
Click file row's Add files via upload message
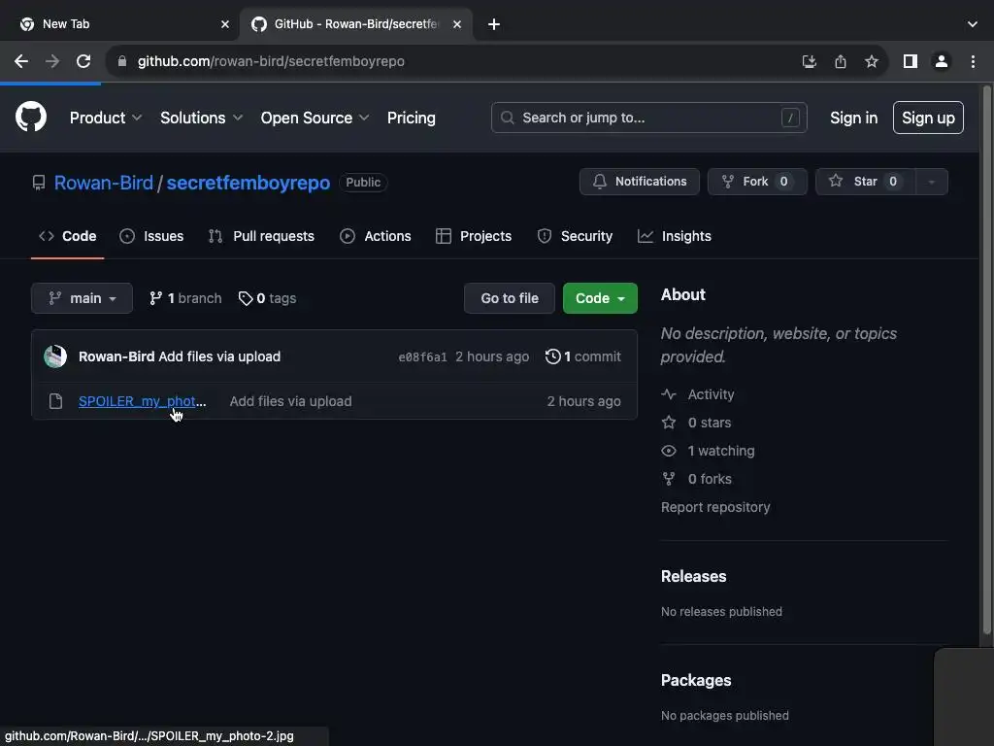[x=290, y=401]
